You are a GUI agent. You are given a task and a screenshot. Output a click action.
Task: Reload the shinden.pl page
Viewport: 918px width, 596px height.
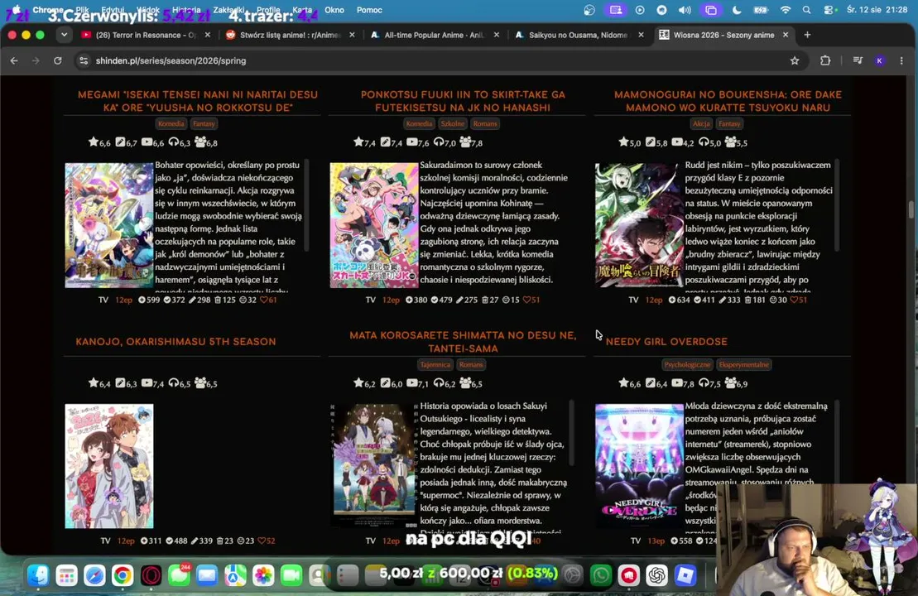57,60
